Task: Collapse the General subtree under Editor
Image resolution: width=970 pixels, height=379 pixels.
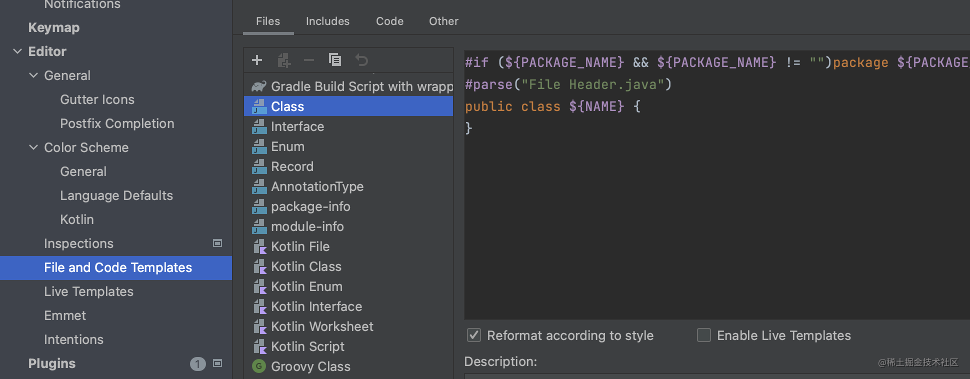Action: tap(33, 75)
